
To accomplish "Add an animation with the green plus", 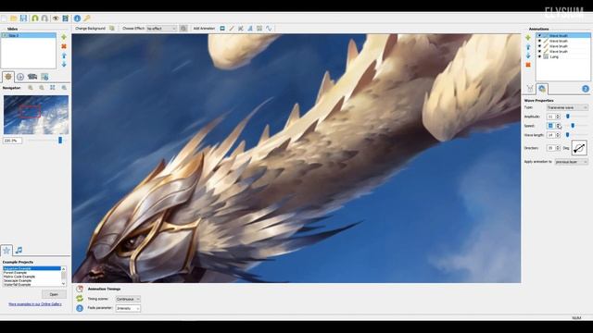I will tap(528, 37).
